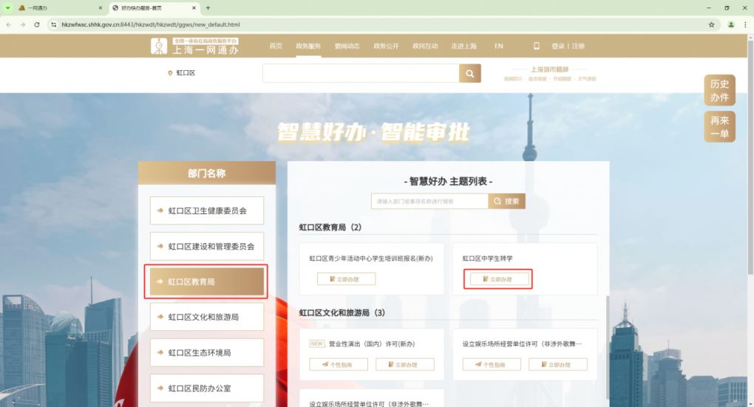Expand the tab search chevron

pyautogui.click(x=7, y=7)
